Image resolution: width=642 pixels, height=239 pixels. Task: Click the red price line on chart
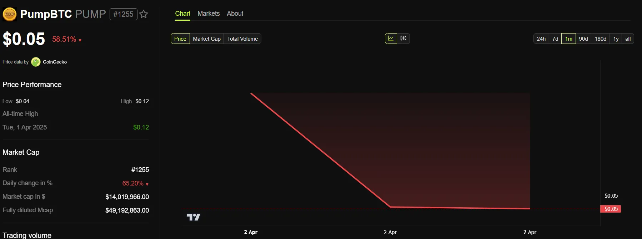pos(320,150)
